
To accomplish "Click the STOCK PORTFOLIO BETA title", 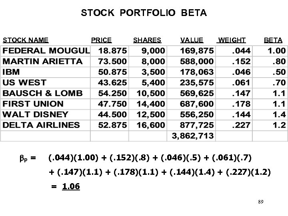I will click(144, 13).
